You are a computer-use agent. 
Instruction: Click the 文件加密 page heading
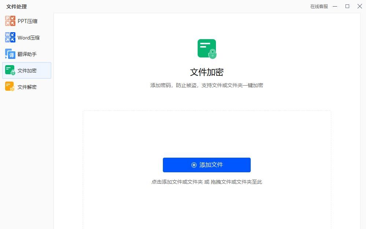tap(207, 72)
